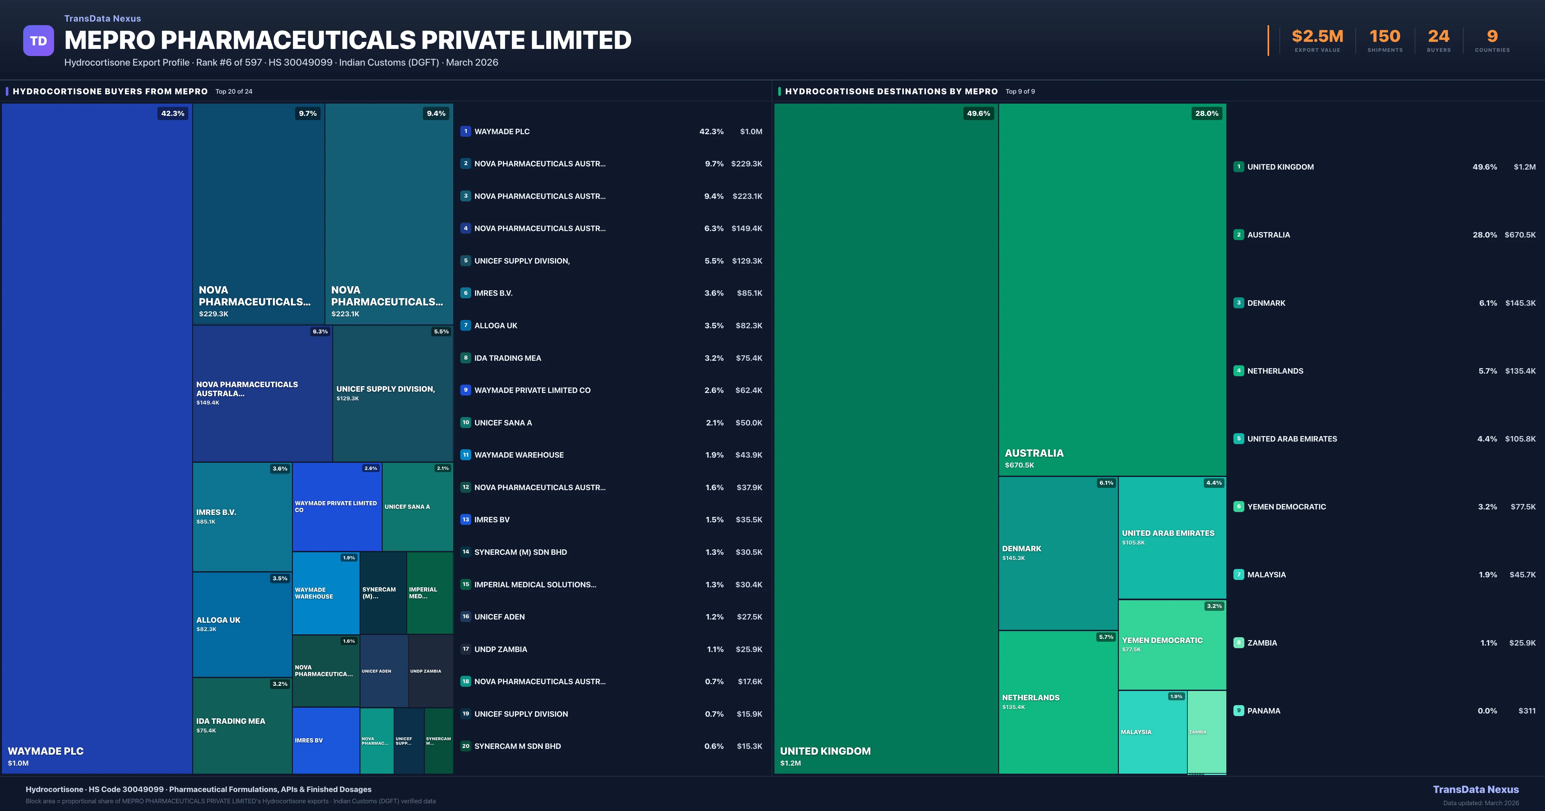Select rank badge 1 next to WAYMADE PLC
This screenshot has width=1545, height=811.
(465, 131)
